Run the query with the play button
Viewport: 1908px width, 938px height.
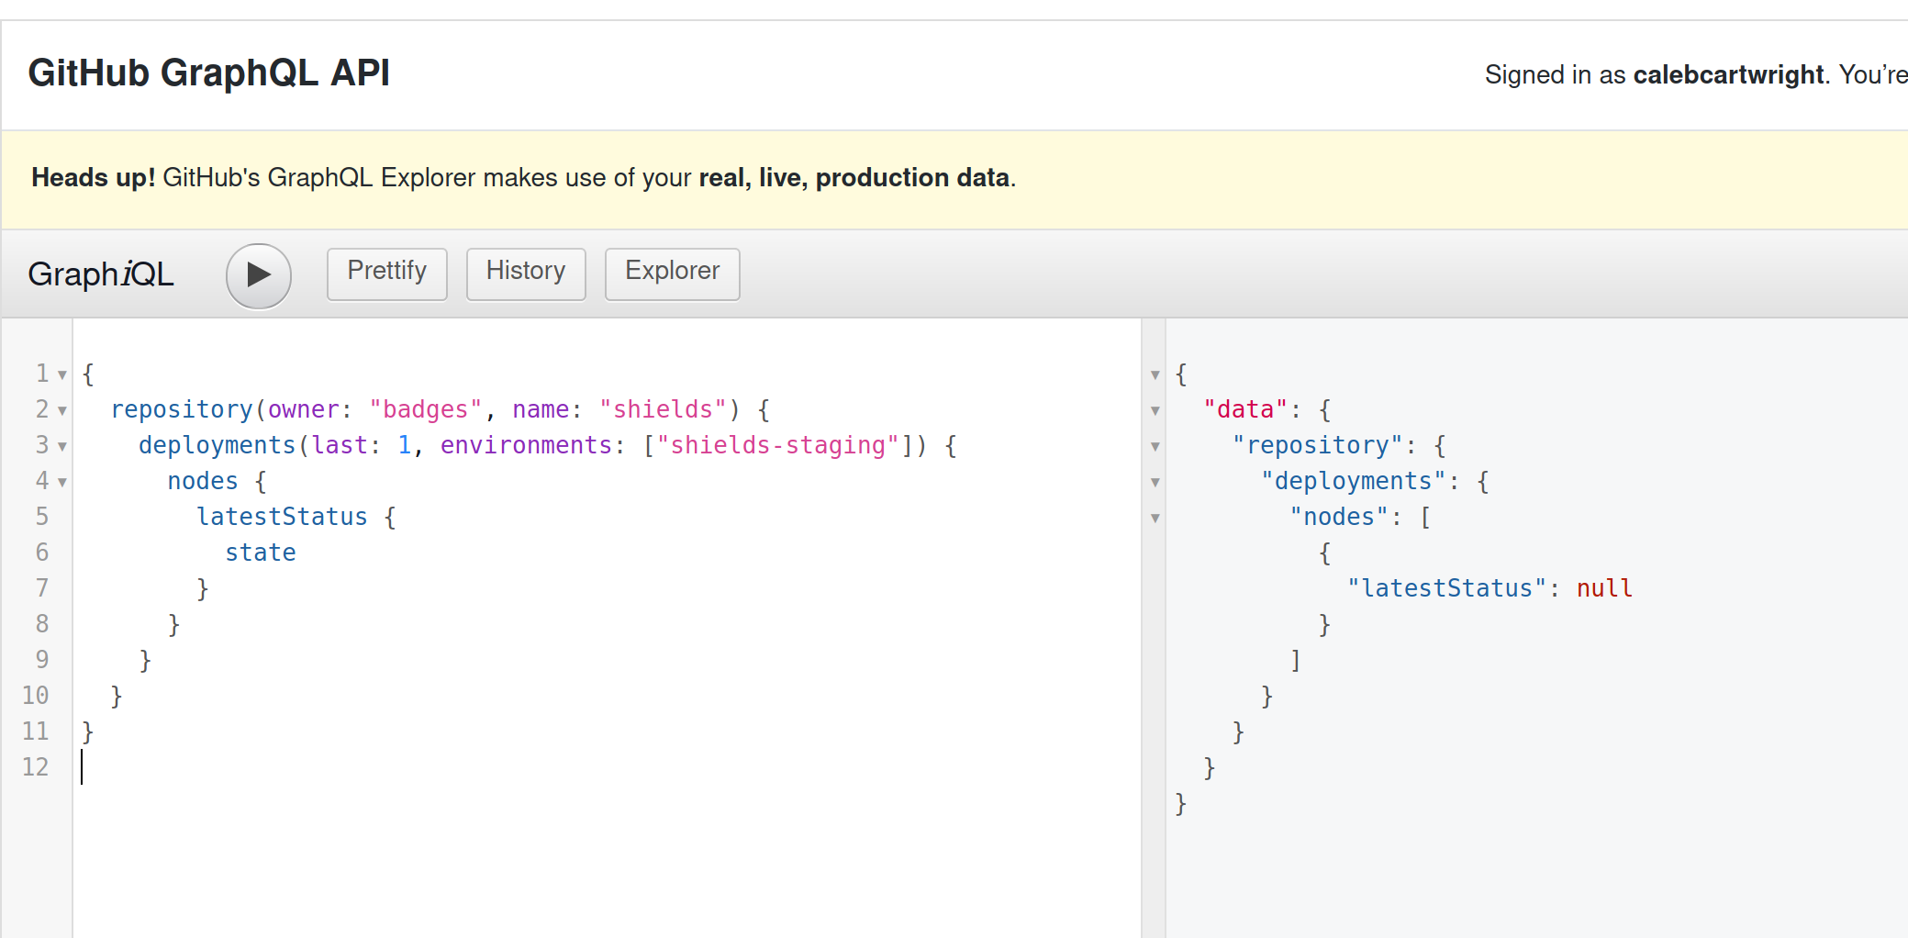pyautogui.click(x=259, y=275)
